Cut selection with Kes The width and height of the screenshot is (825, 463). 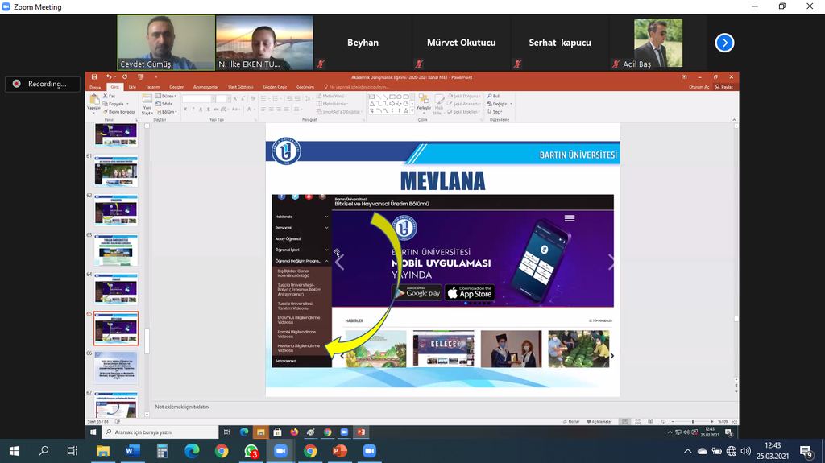coord(110,97)
